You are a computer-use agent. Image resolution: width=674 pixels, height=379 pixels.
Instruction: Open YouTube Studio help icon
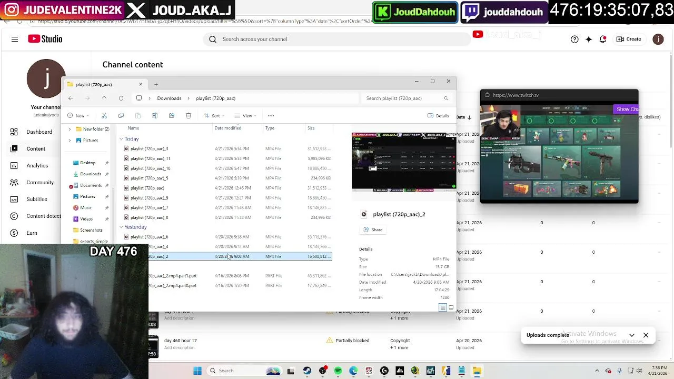[574, 39]
